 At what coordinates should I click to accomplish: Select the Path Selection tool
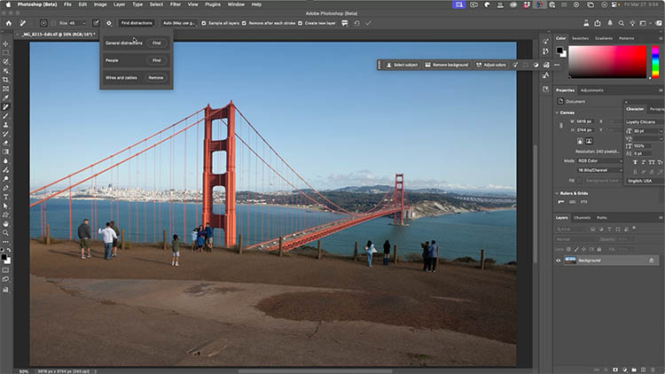click(x=5, y=206)
